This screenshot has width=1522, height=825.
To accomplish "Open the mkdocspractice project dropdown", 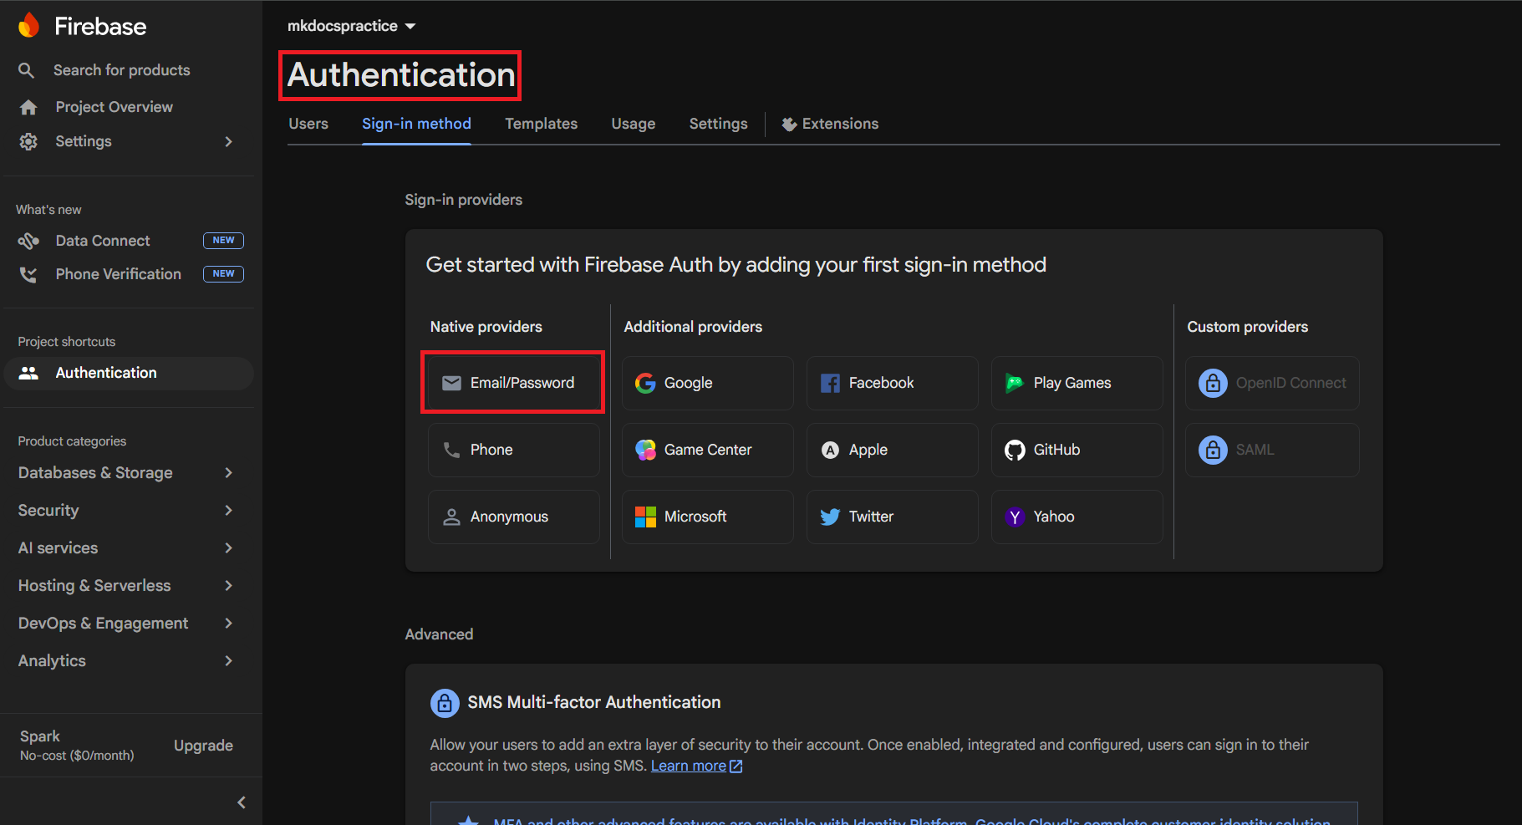I will click(x=351, y=25).
